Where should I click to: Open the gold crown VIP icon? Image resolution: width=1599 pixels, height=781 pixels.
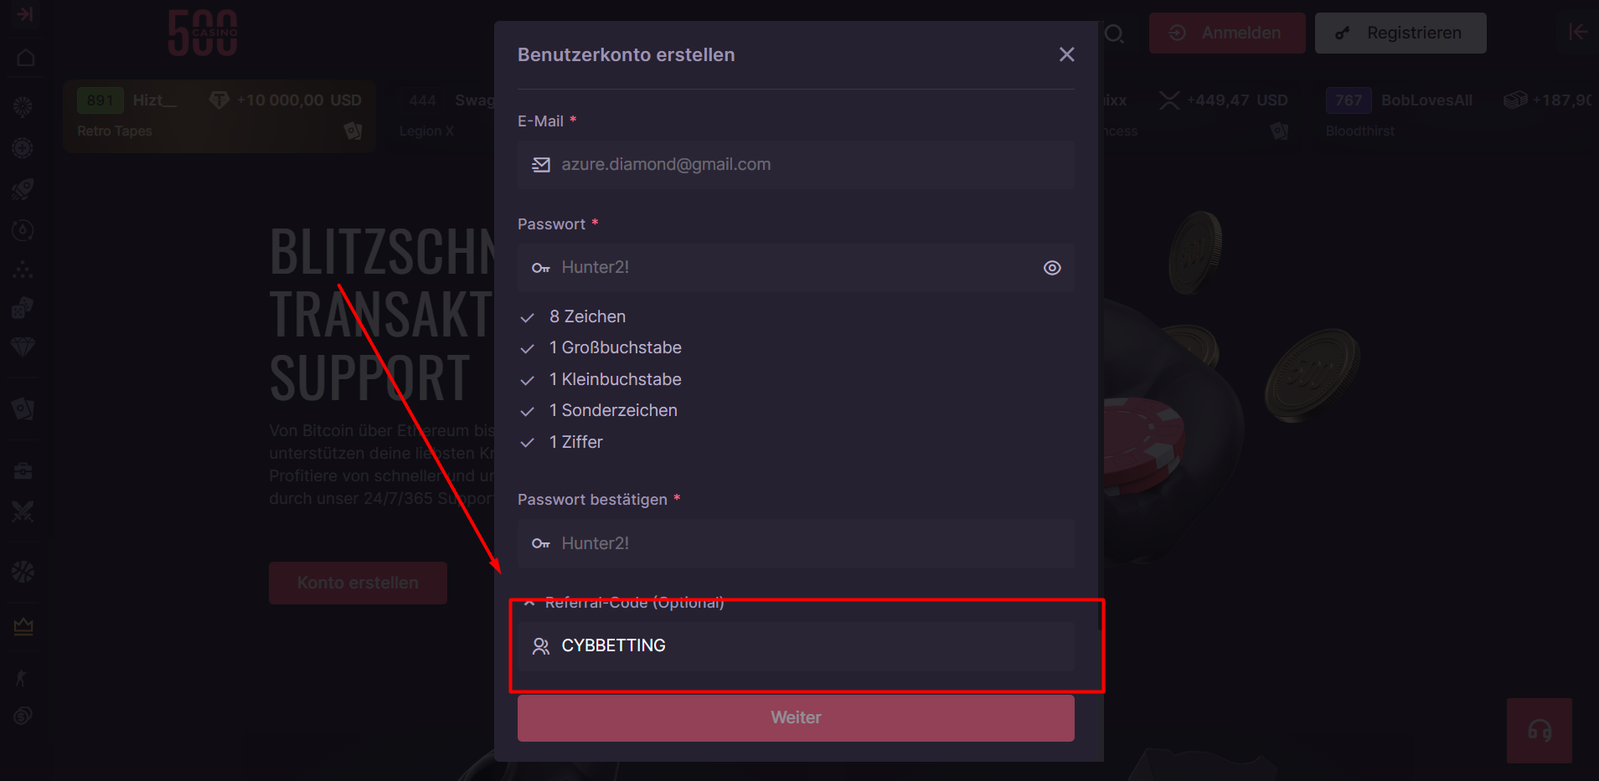click(x=23, y=626)
